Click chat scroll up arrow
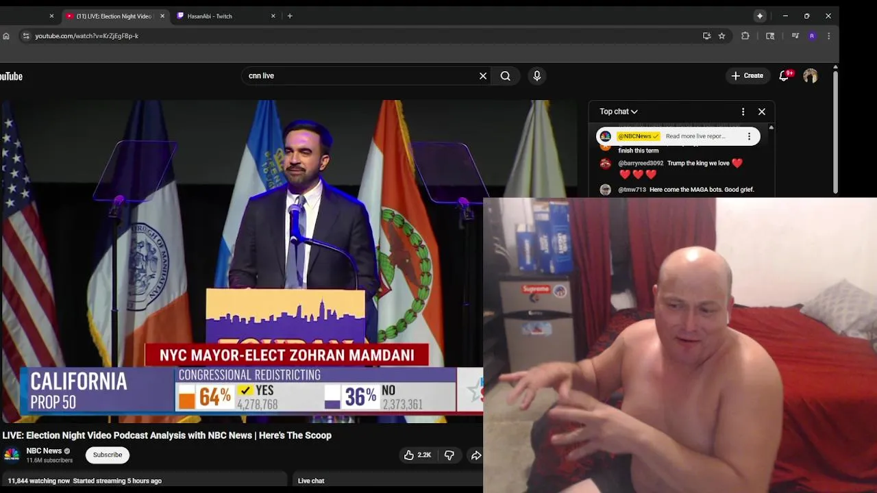Image resolution: width=877 pixels, height=493 pixels. (x=771, y=128)
